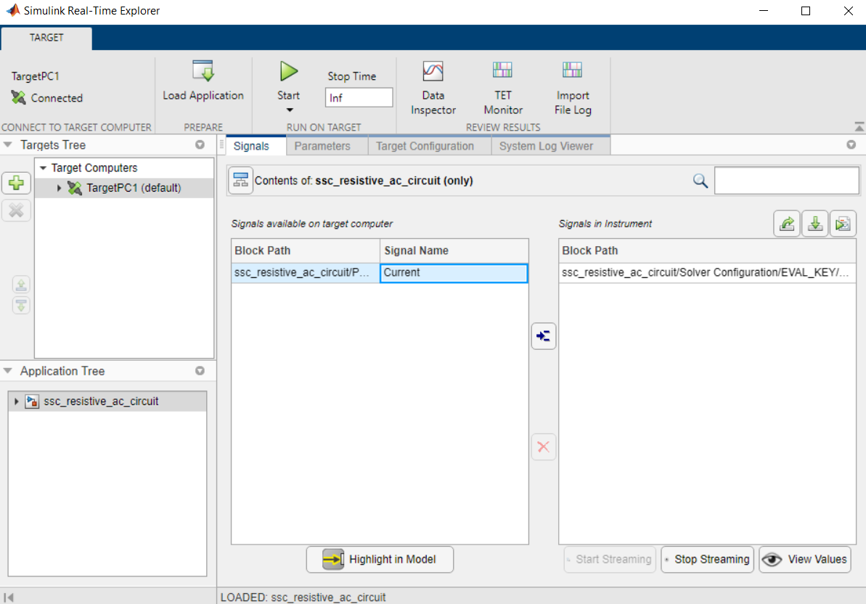
Task: Switch to the Parameters tab
Action: pyautogui.click(x=326, y=145)
